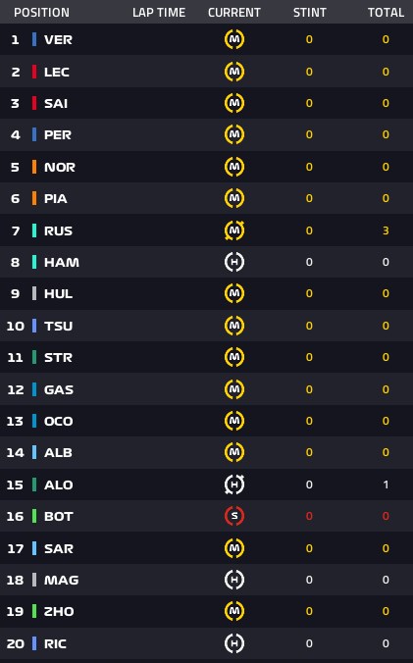Viewport: 413px width, 663px height.
Task: Click Hamilton's hard tyre icon
Action: pyautogui.click(x=234, y=262)
